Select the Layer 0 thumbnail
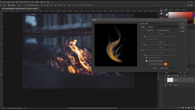The image size is (195, 110). coord(170,85)
